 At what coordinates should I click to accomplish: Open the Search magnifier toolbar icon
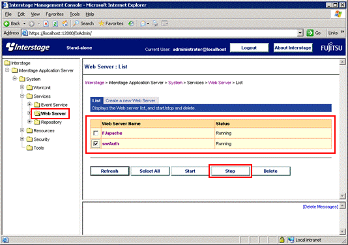point(76,23)
